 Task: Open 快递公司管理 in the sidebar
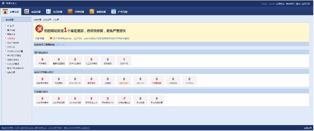click(13, 64)
